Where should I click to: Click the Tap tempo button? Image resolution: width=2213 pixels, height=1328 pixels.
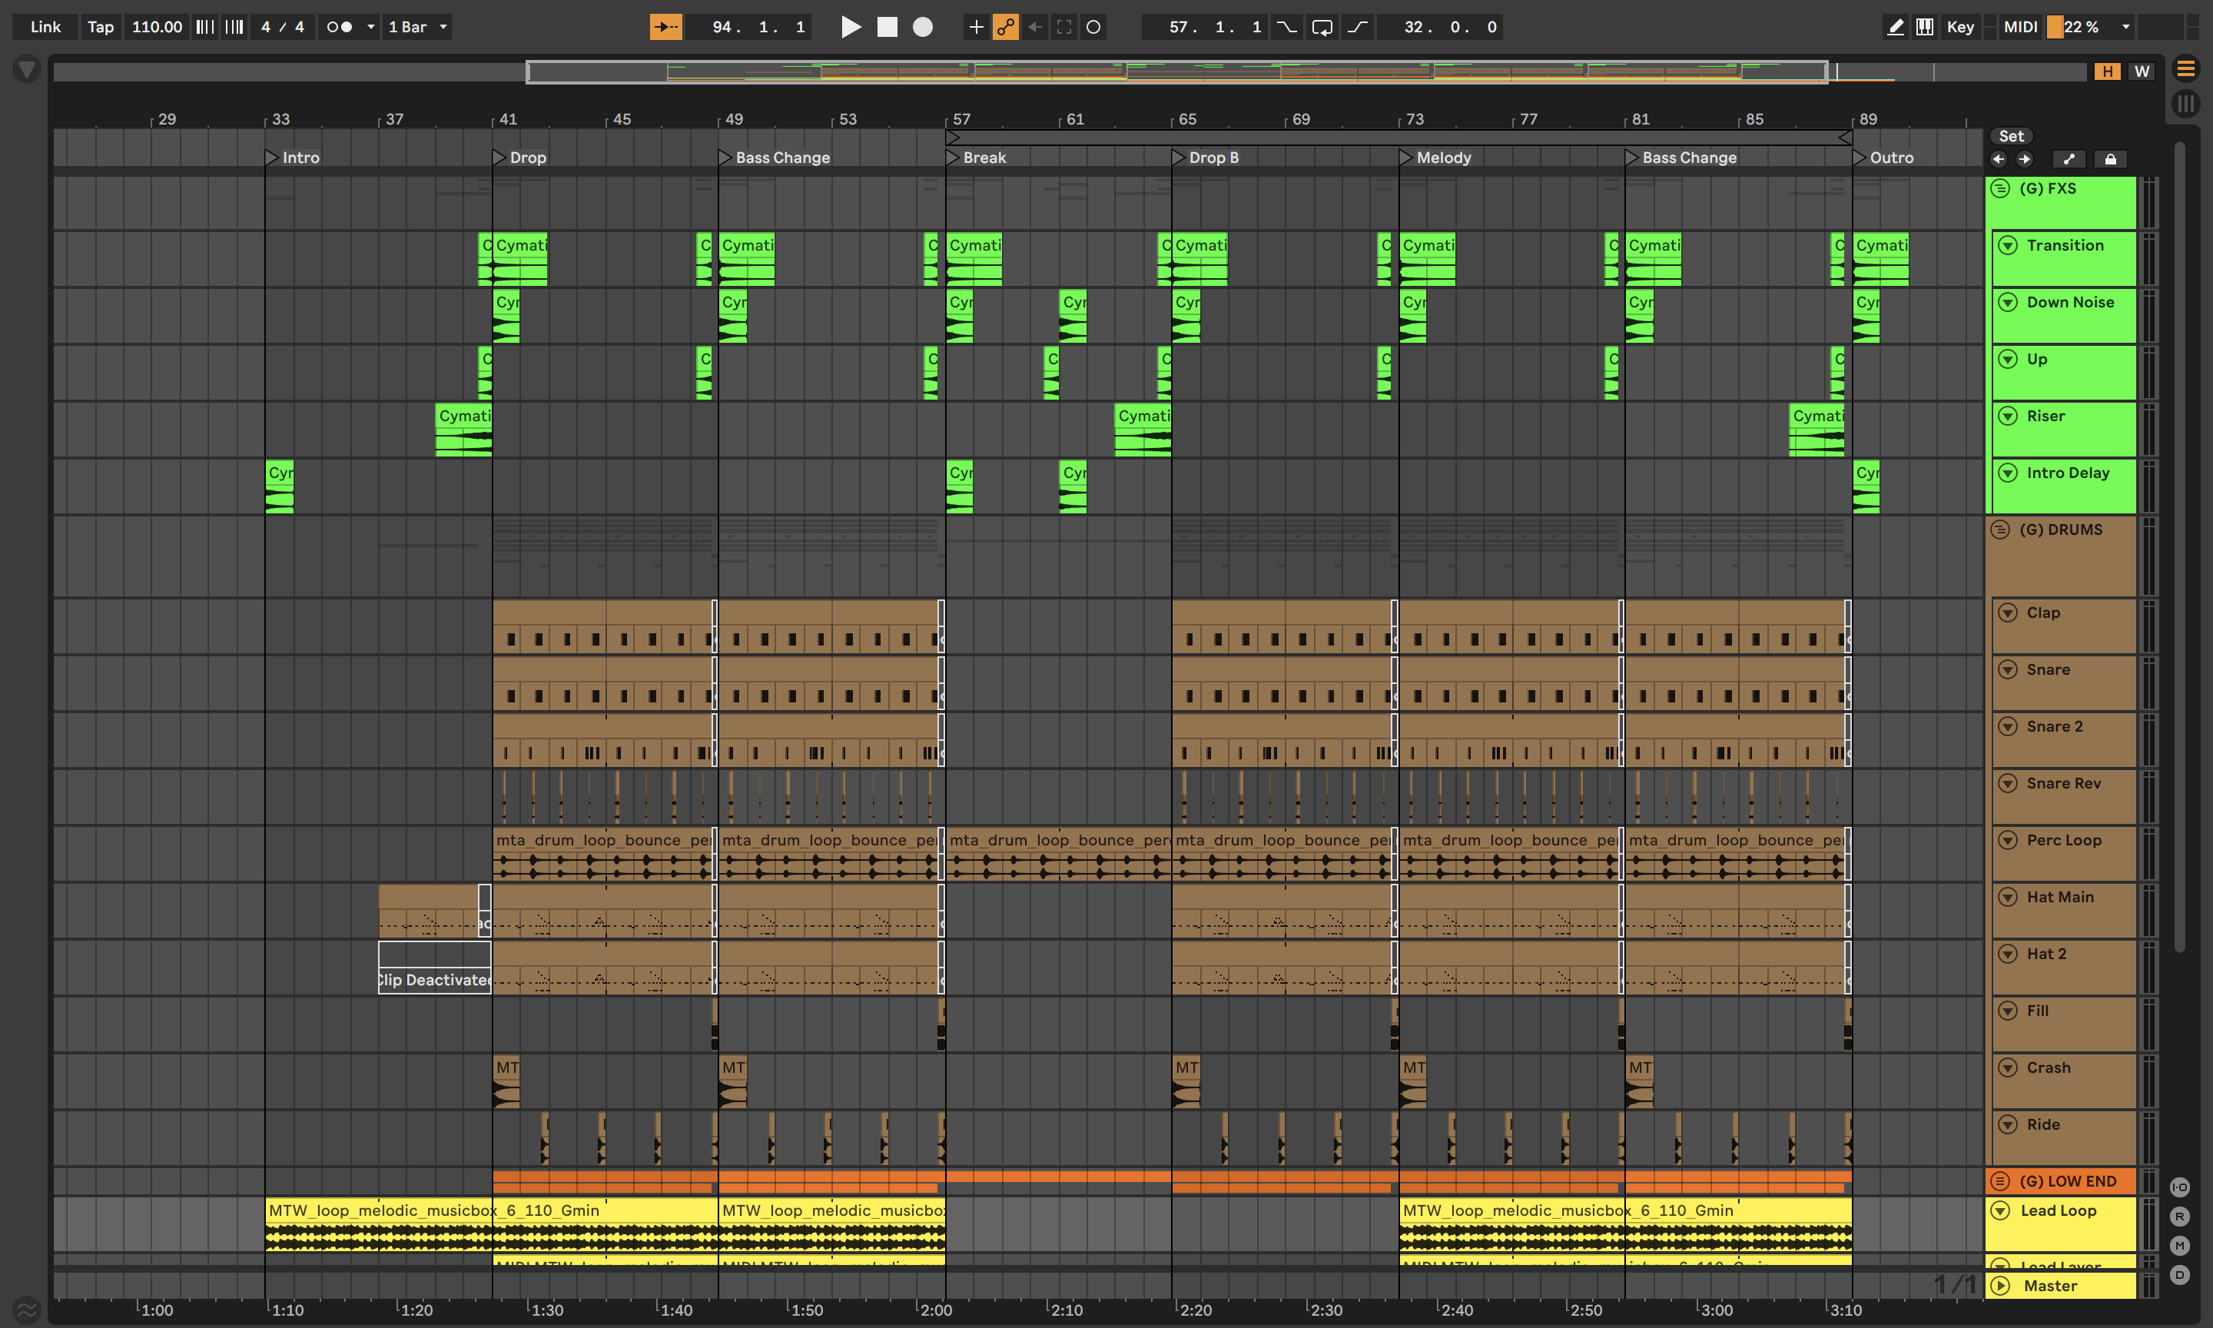click(100, 27)
